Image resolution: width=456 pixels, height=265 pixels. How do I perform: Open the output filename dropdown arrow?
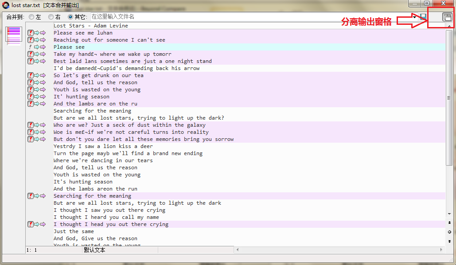pos(414,17)
